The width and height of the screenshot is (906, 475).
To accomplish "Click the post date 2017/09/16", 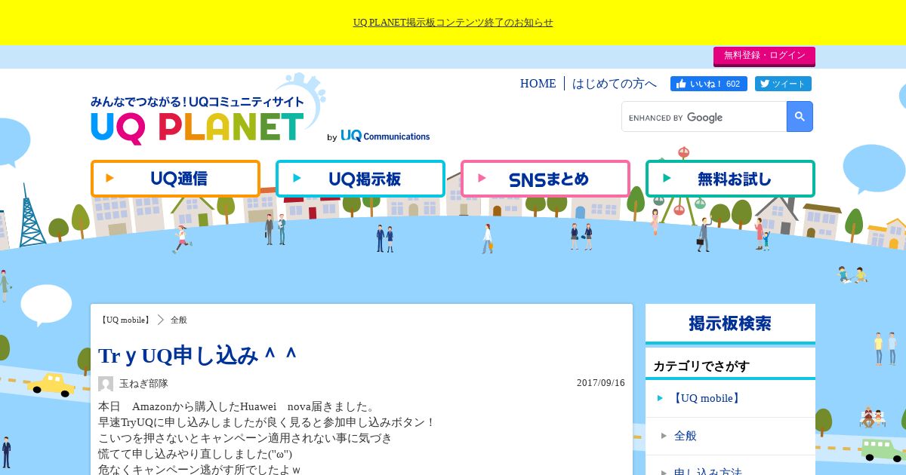I will point(601,383).
